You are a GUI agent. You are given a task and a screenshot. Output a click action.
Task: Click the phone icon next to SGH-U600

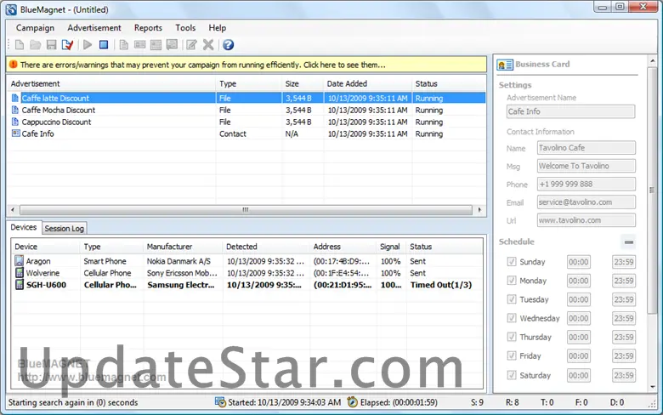pyautogui.click(x=19, y=284)
